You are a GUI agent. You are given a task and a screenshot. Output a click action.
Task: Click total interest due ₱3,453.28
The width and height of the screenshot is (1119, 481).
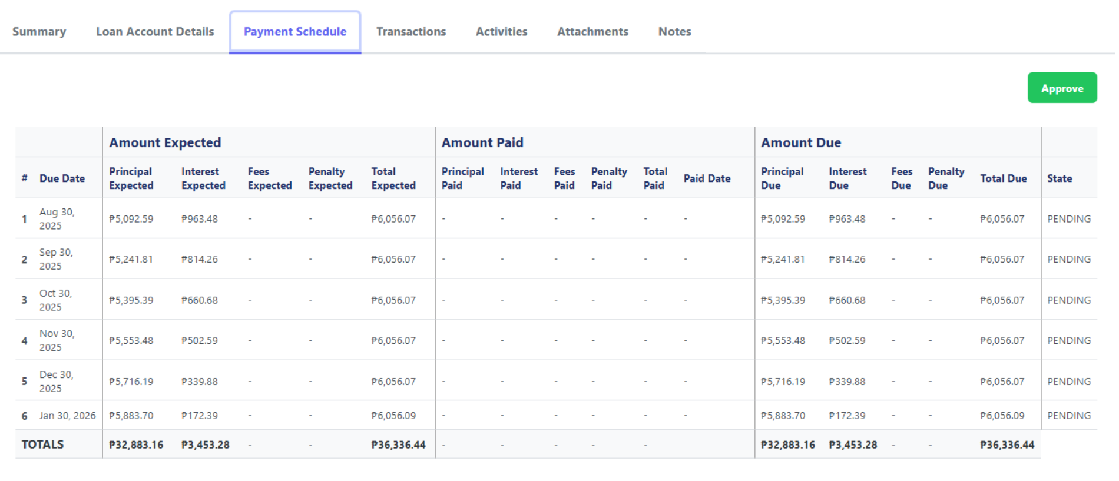pyautogui.click(x=853, y=444)
